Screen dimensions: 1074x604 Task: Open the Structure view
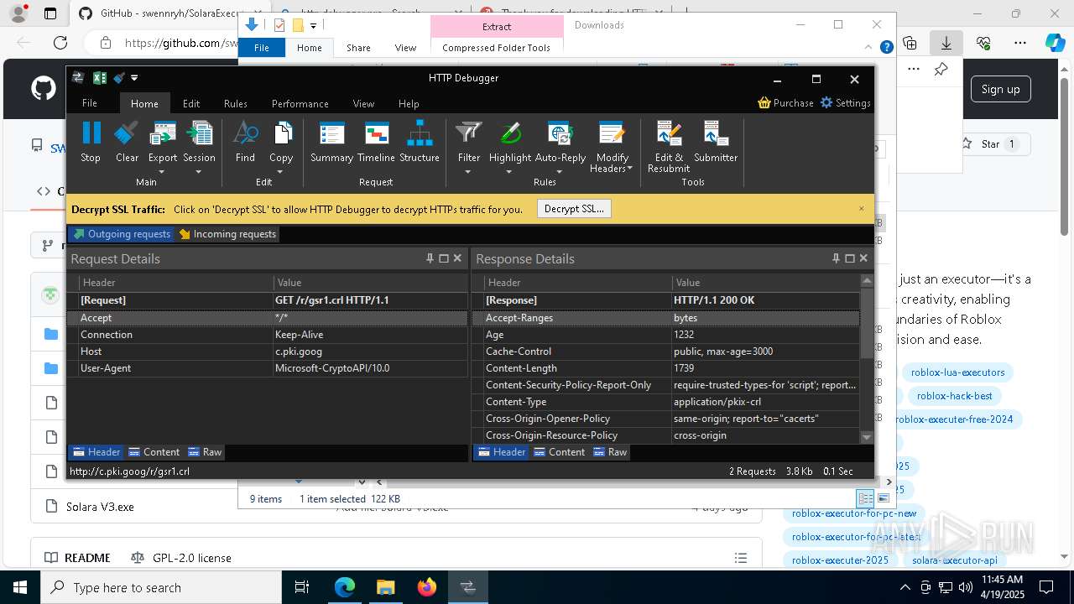tap(420, 141)
